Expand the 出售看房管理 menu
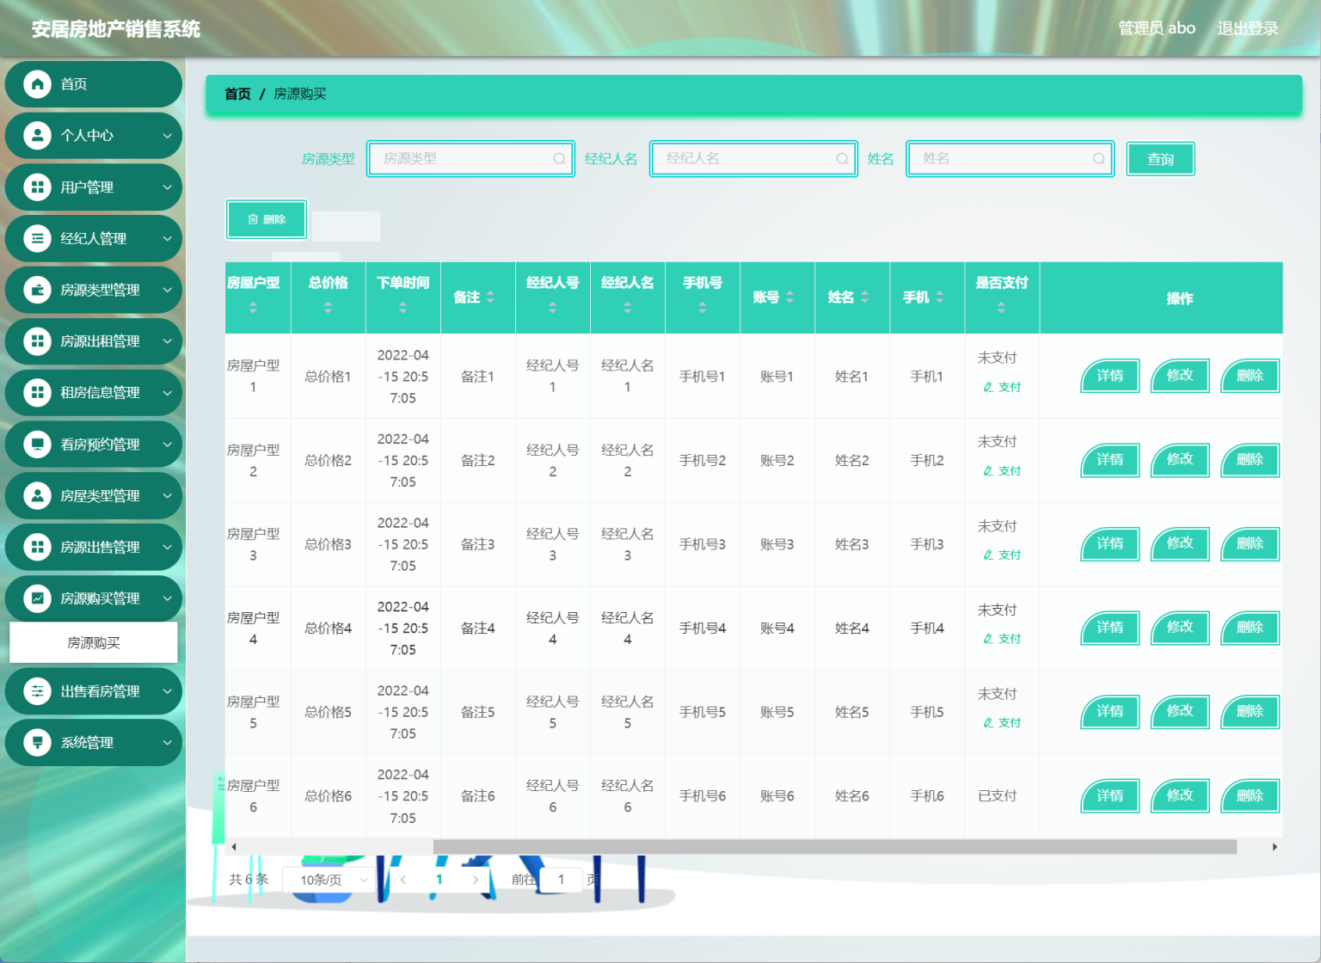This screenshot has width=1321, height=963. click(x=93, y=690)
